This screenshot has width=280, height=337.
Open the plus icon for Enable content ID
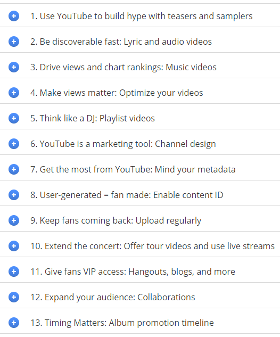click(14, 195)
